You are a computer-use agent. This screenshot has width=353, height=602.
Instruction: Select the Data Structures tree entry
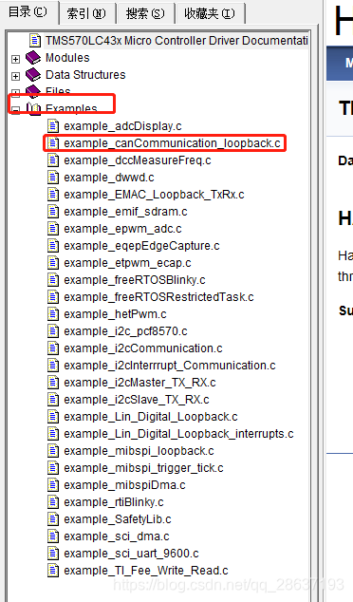click(85, 74)
